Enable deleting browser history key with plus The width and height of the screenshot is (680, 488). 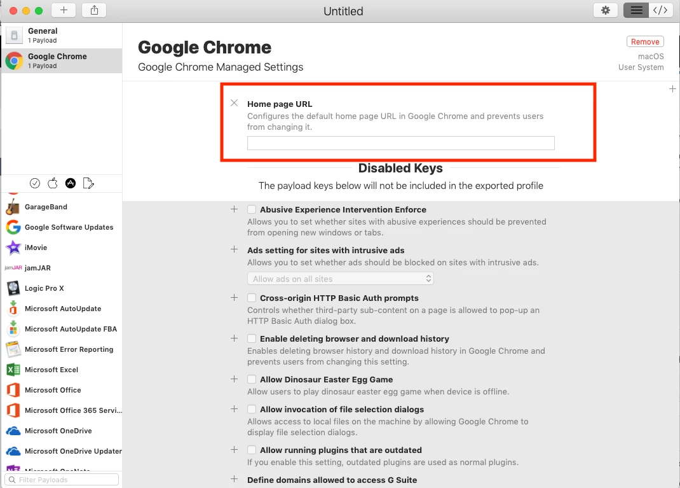point(234,338)
